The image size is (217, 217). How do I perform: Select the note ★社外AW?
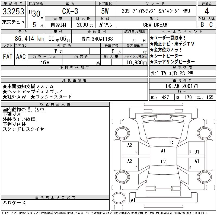click(x=14, y=97)
